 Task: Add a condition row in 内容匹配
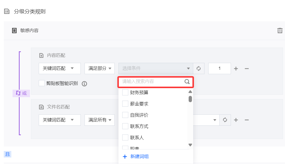[236, 69]
